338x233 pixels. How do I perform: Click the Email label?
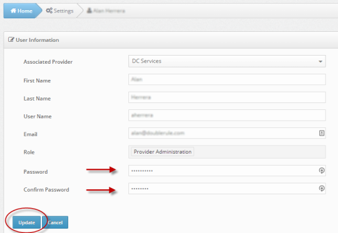coord(31,134)
